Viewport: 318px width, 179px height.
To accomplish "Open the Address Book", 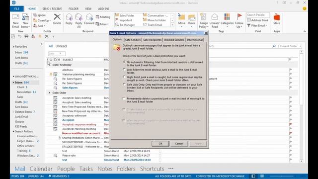I will coord(257,20).
